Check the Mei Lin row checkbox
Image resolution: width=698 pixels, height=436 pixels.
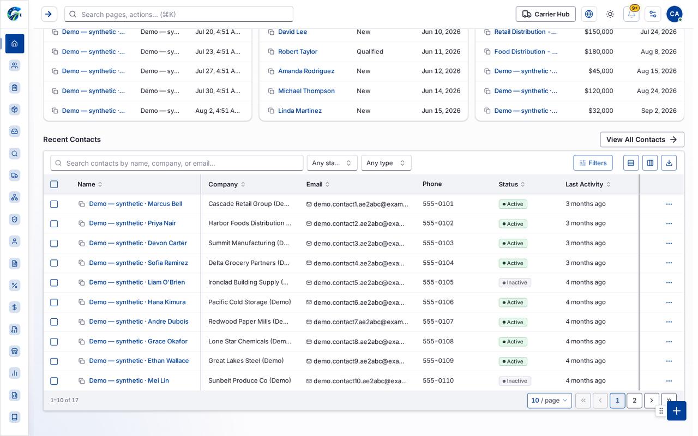point(54,381)
